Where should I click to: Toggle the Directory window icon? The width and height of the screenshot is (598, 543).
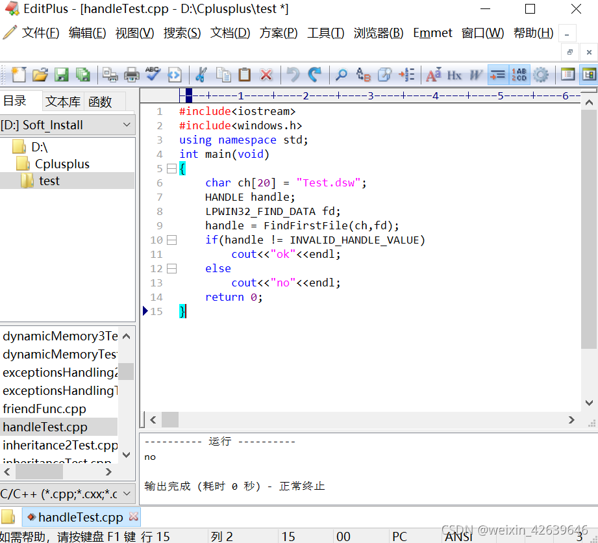pos(589,75)
